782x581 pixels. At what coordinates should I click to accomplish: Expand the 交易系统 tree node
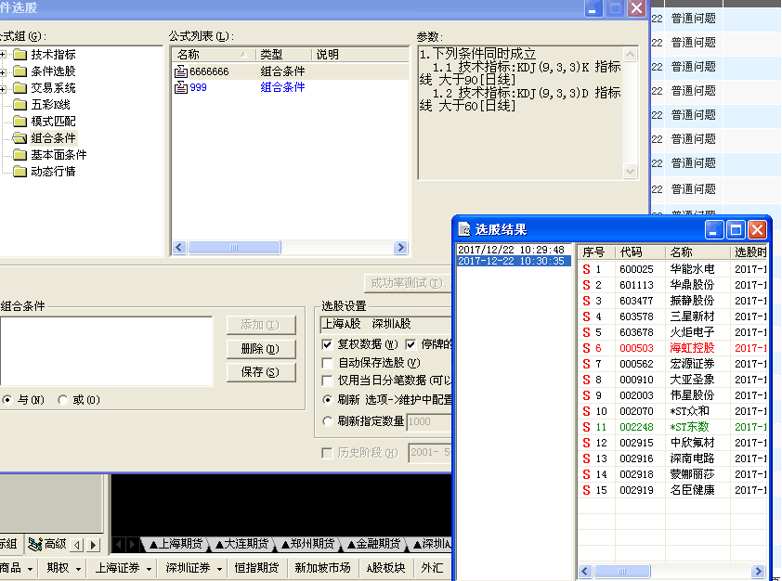coord(4,88)
